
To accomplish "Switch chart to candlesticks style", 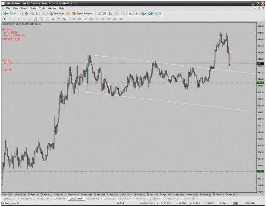I will click(x=105, y=13).
